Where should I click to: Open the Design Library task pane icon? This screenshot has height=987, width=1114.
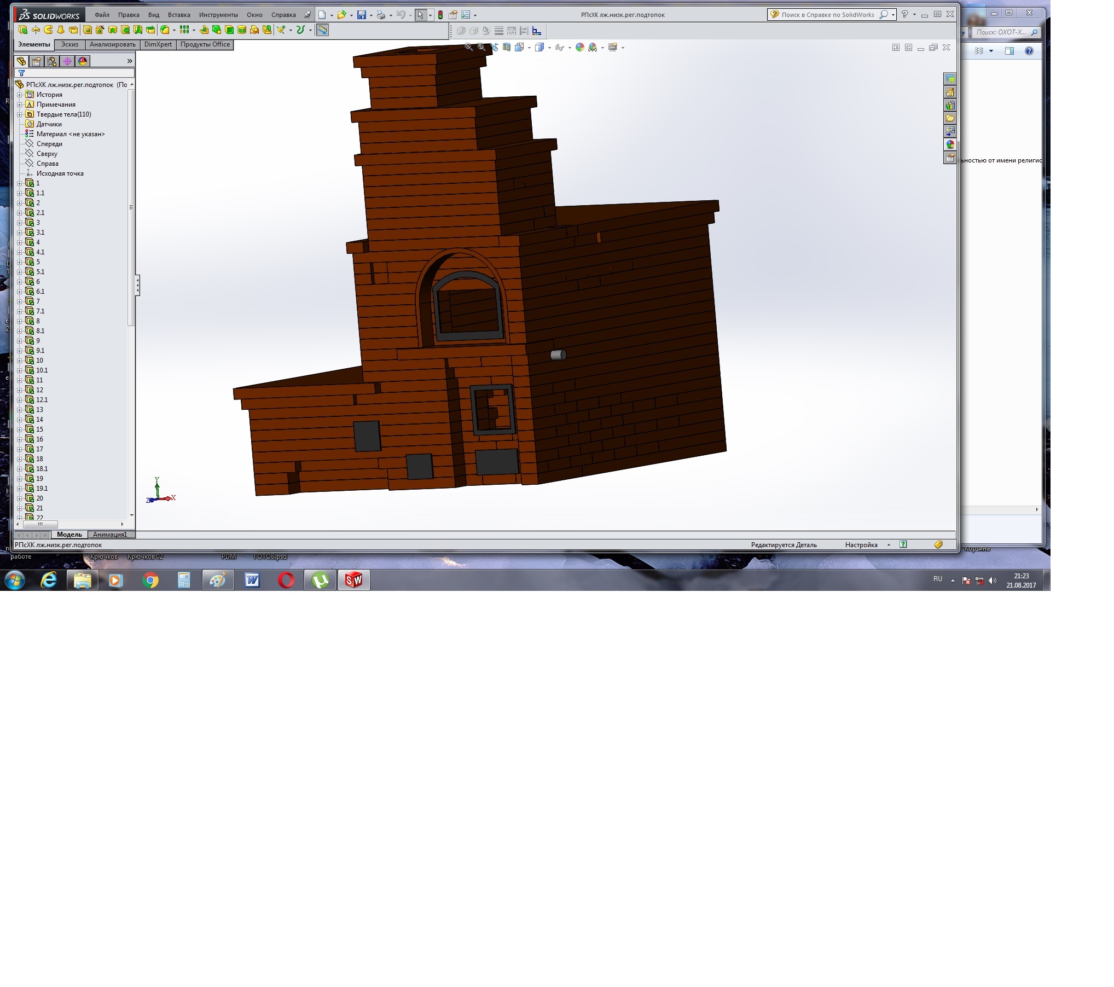[950, 105]
